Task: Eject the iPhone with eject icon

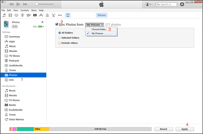Action: tap(42, 22)
